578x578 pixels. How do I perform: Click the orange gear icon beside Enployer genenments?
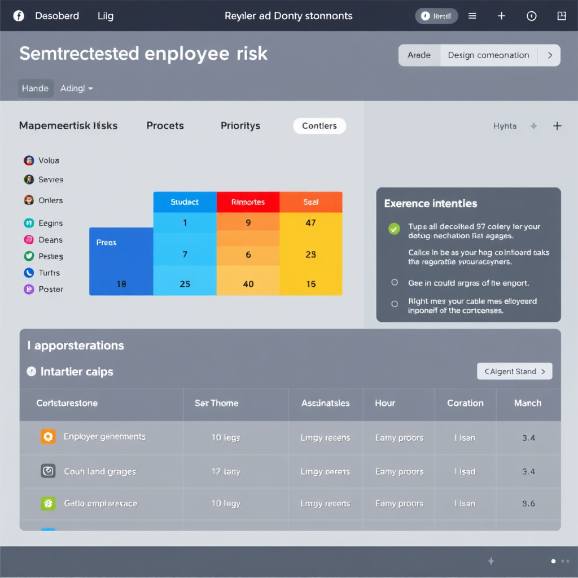click(x=48, y=436)
